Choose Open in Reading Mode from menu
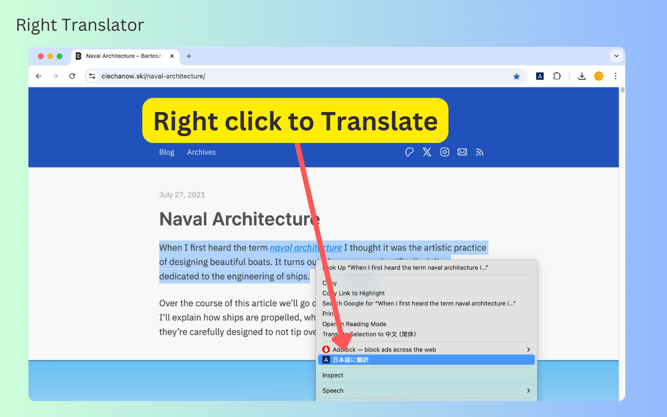 (x=354, y=324)
